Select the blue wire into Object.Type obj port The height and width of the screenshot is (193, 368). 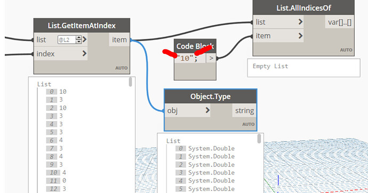pyautogui.click(x=148, y=75)
